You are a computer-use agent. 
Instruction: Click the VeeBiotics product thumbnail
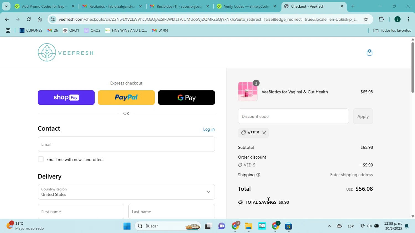pyautogui.click(x=248, y=91)
